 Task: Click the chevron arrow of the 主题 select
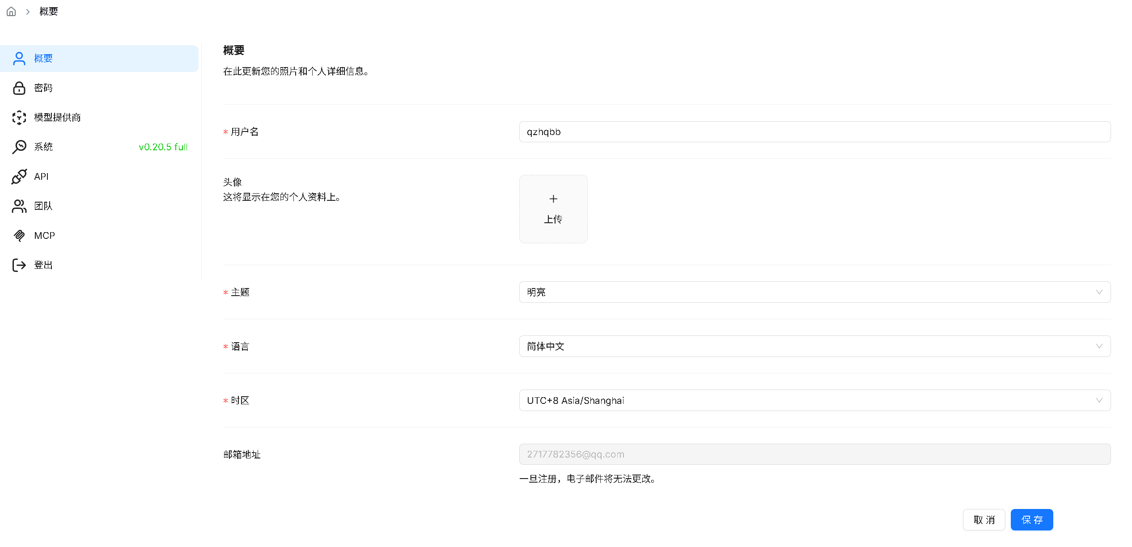click(x=1099, y=292)
